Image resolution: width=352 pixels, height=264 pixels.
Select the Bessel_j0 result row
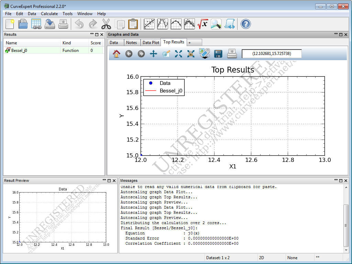point(53,51)
